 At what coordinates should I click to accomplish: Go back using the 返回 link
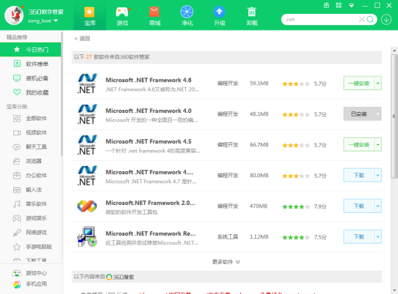click(82, 38)
